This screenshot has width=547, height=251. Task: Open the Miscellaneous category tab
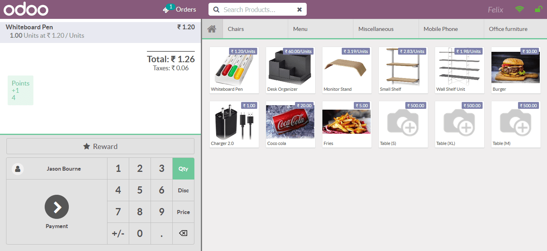[386, 29]
